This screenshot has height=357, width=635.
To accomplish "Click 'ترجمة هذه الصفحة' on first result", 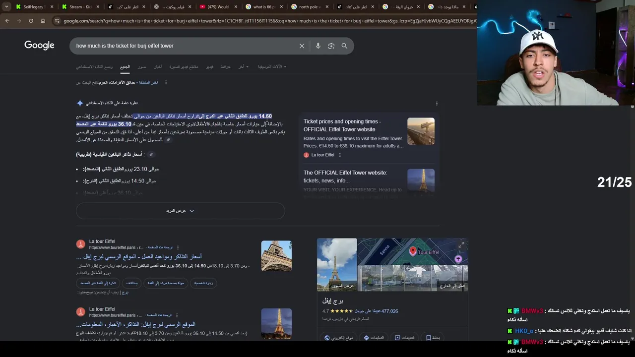I will click(x=159, y=247).
